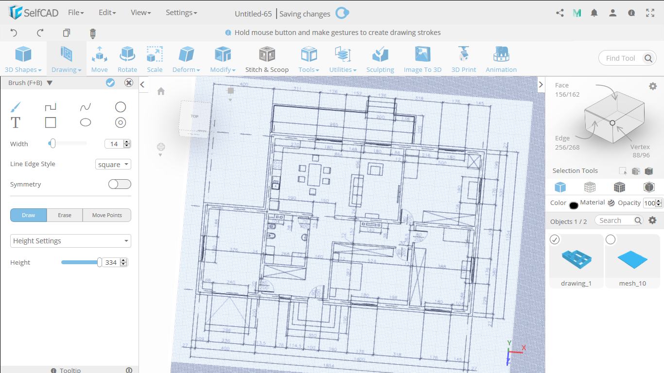Open the View menu

click(140, 13)
